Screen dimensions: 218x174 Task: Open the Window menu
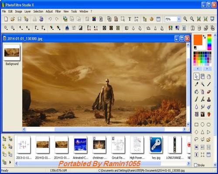84,11
